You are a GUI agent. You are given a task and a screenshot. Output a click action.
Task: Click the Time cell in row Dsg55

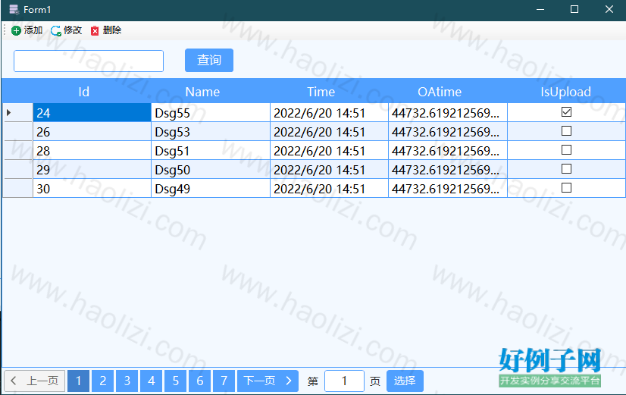[329, 113]
